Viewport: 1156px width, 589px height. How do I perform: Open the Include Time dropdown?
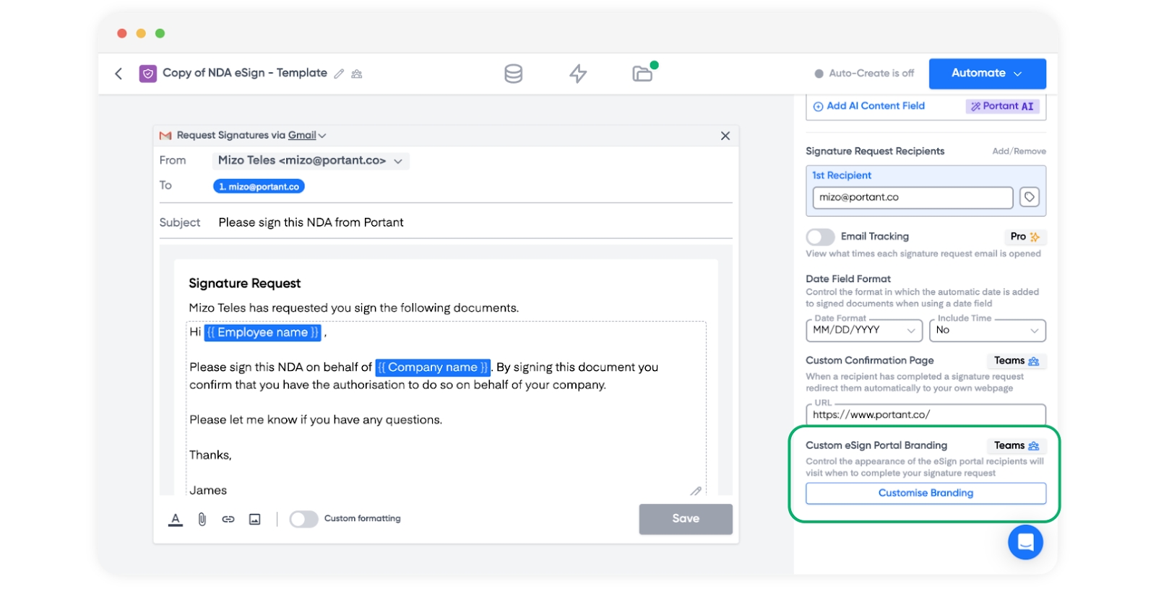click(x=987, y=331)
